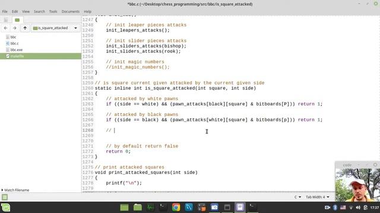
Task: Open the clock showing 17:37
Action: click(375, 208)
